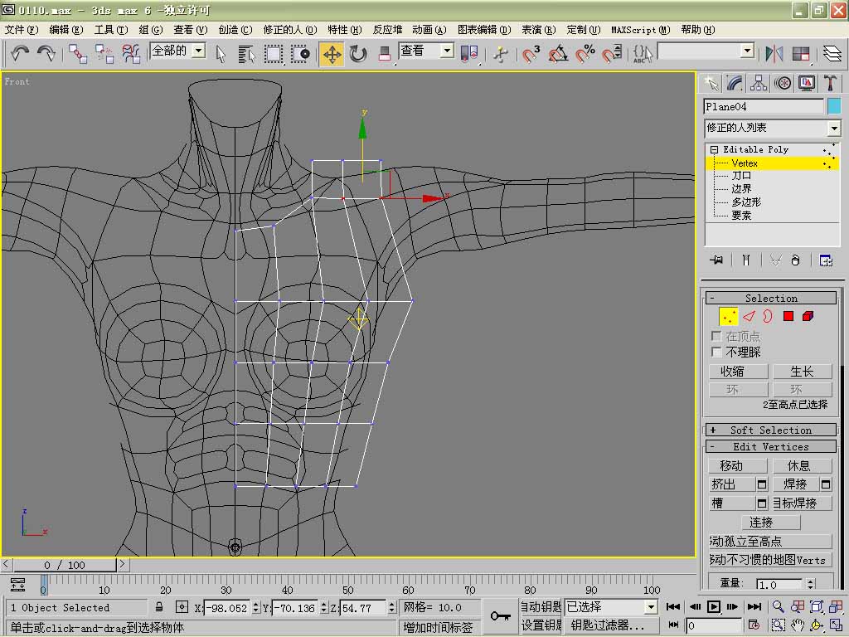Open Configure Modifier Sets icon
The height and width of the screenshot is (637, 849).
[x=826, y=260]
